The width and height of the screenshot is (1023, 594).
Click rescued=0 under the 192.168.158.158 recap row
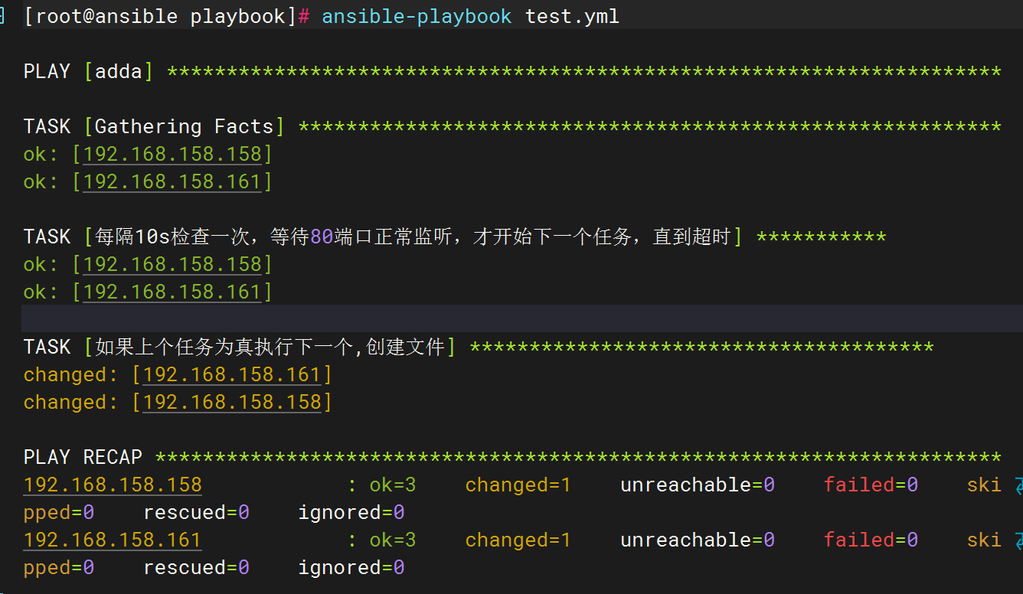coord(197,513)
